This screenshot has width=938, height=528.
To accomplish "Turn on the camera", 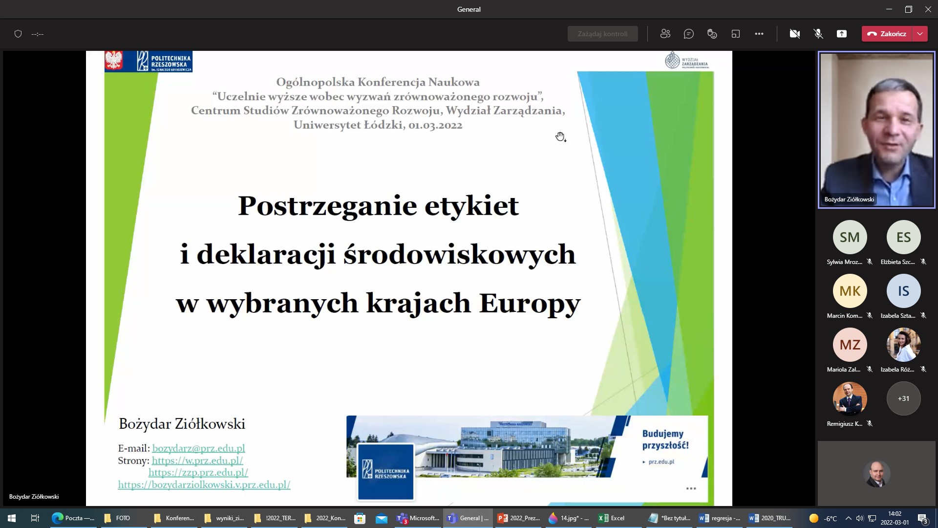I will tap(795, 33).
